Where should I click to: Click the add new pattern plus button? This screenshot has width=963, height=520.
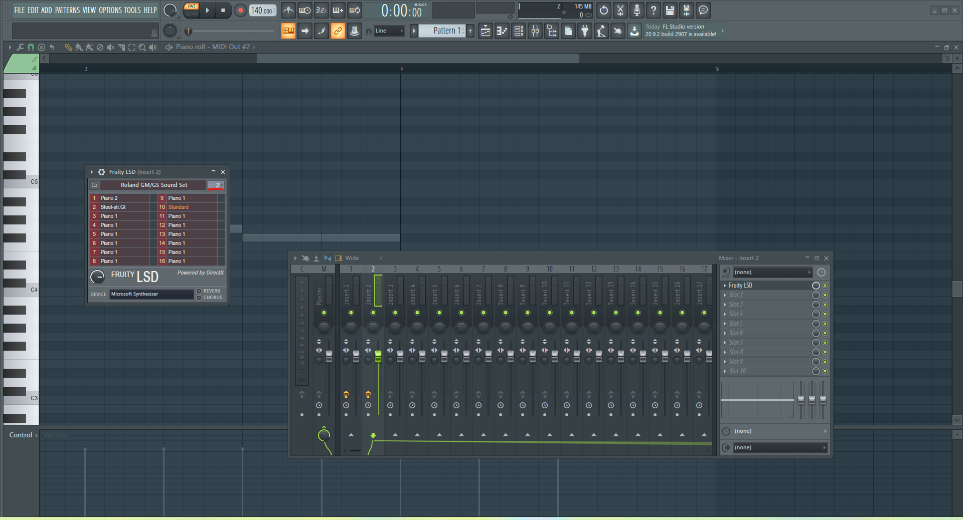(x=470, y=31)
